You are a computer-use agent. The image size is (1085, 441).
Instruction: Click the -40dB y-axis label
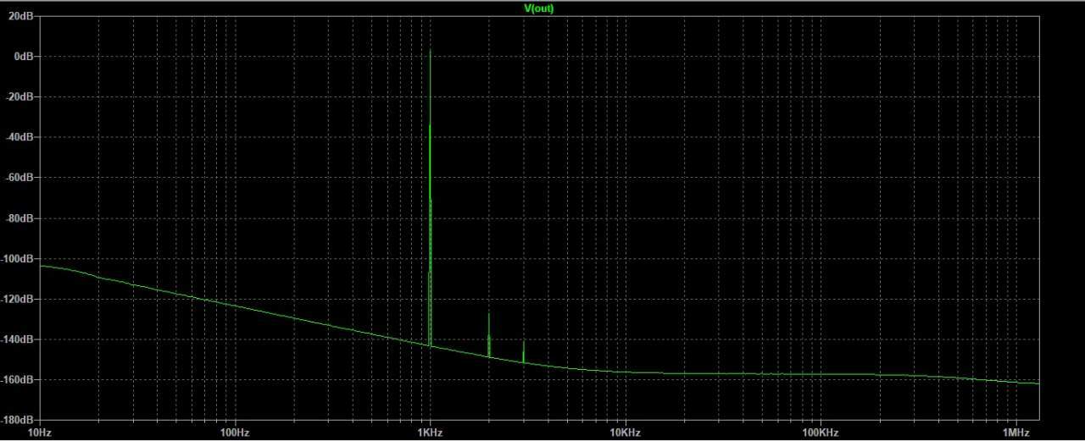pyautogui.click(x=21, y=138)
